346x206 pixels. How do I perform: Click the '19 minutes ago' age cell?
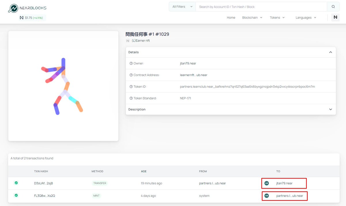151,183
